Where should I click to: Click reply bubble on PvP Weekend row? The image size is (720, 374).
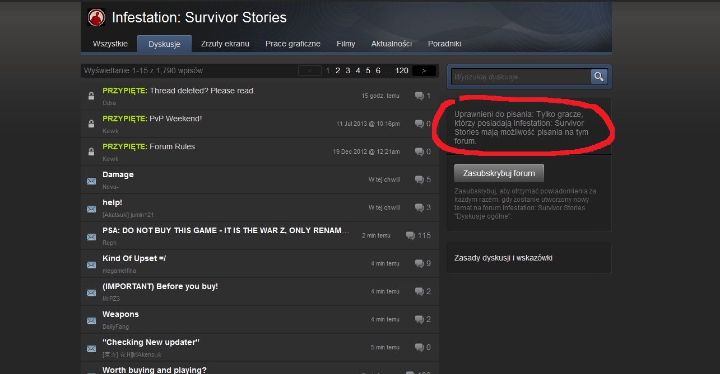point(419,124)
